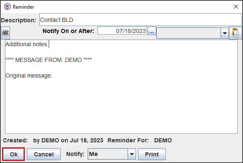The width and height of the screenshot is (243, 163).
Task: Expand the Notify dropdown arrow
Action: pos(132,154)
